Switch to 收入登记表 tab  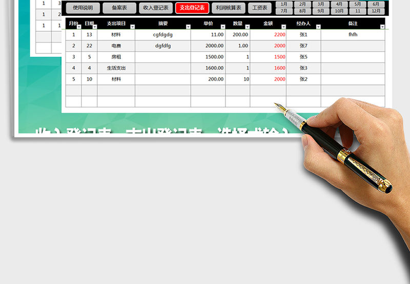[x=156, y=8]
